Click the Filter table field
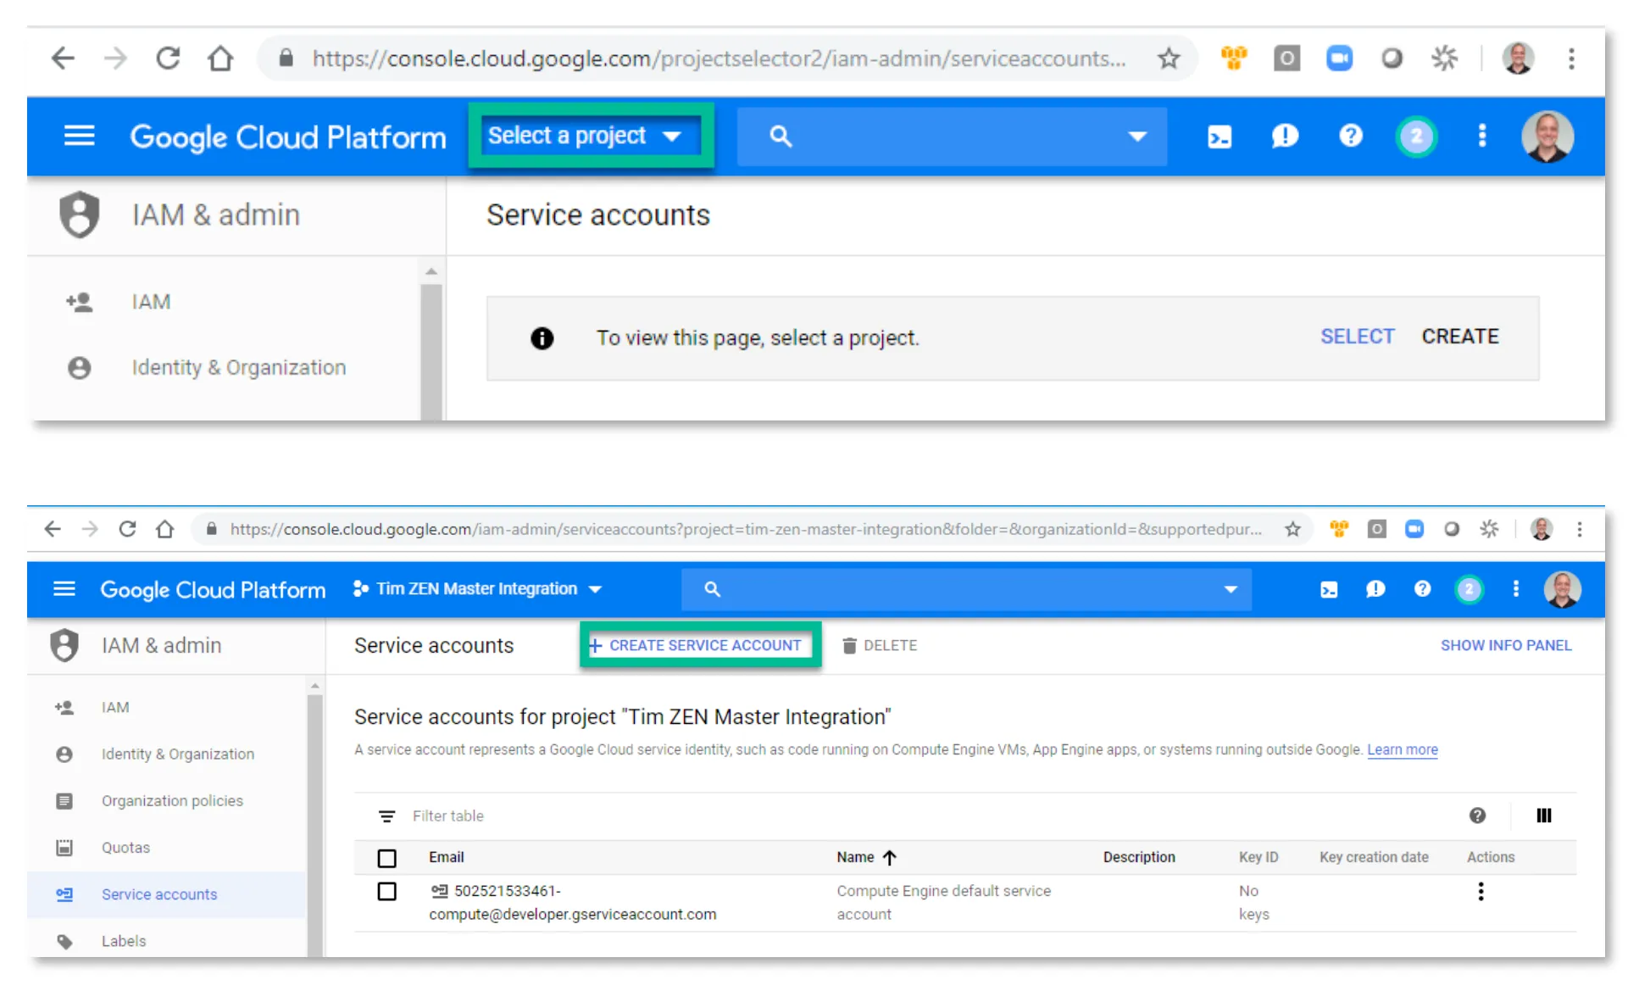1639x1002 pixels. click(x=447, y=816)
